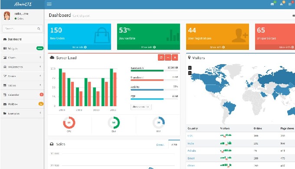This screenshot has height=169, width=295.
Task: Open the Britain country link
Action: (192, 151)
